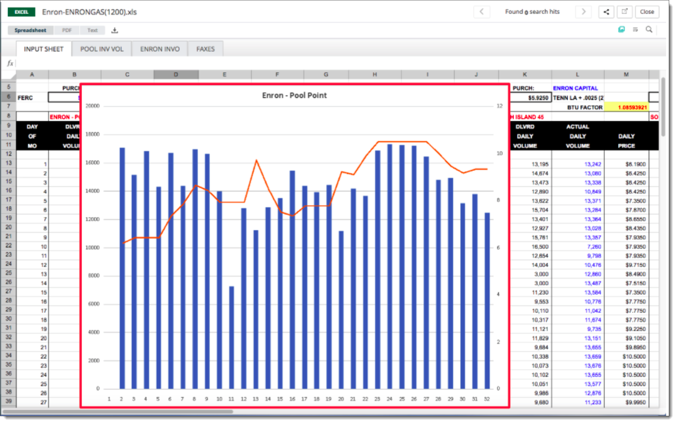
Task: Select column M header
Action: [x=626, y=74]
